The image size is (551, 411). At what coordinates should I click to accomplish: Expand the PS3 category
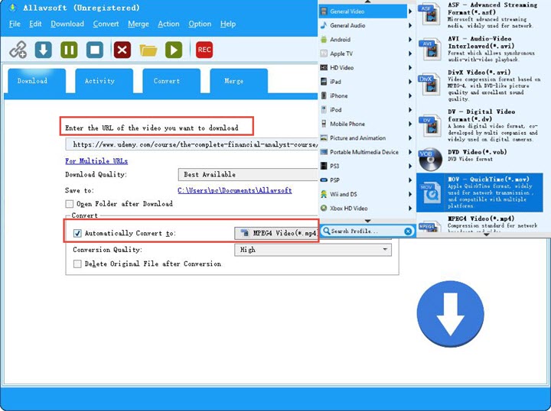pos(366,166)
